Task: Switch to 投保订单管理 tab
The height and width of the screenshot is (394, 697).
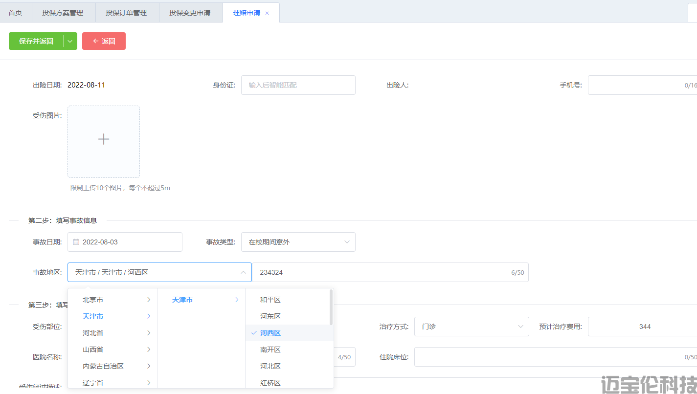Action: pyautogui.click(x=126, y=13)
